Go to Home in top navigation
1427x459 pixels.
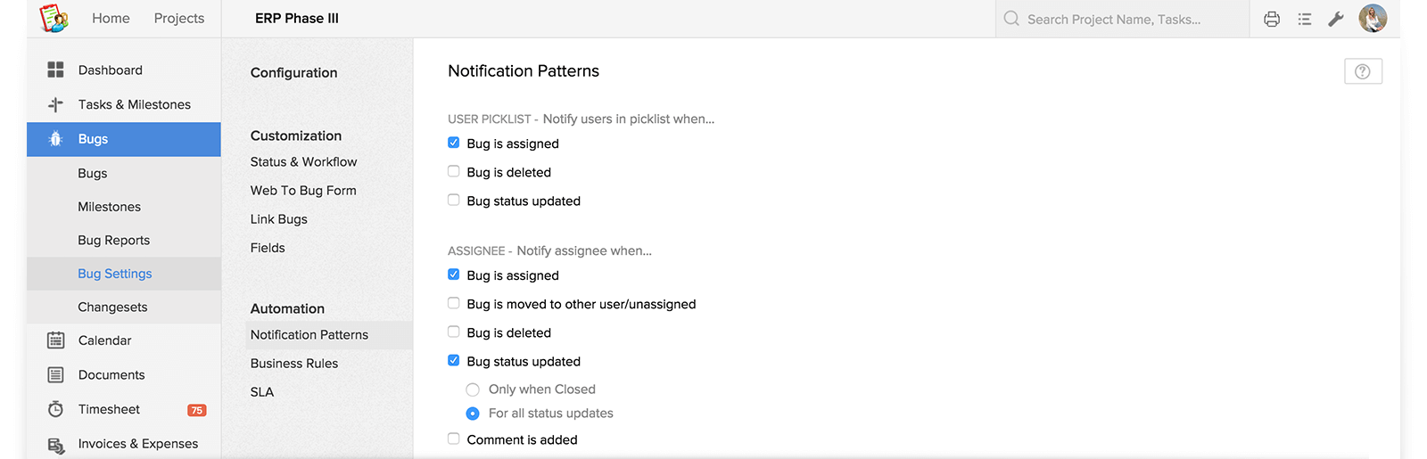coord(111,18)
